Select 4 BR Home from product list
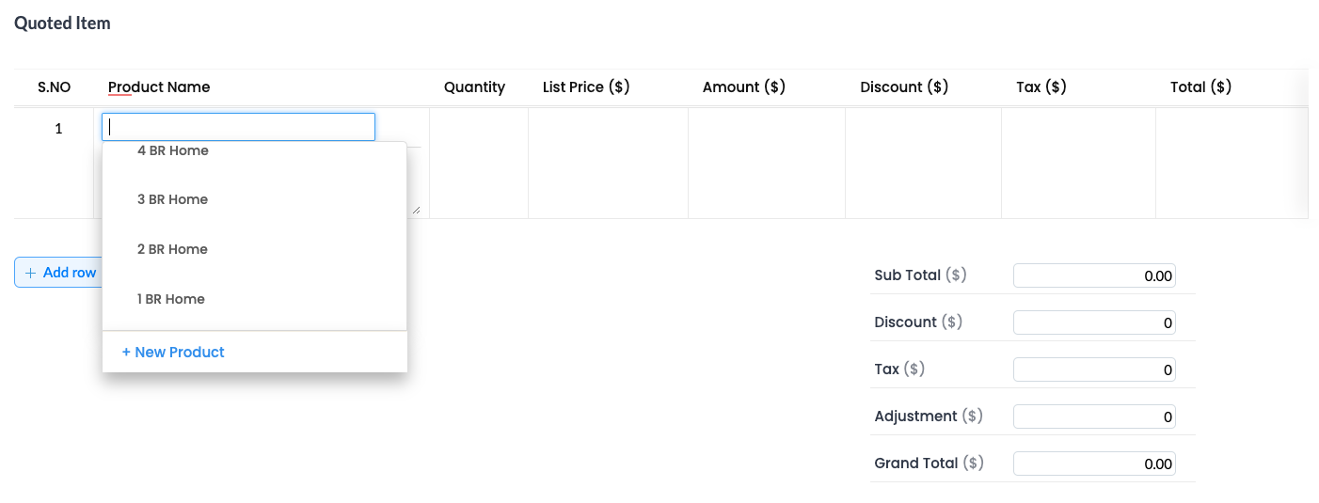1319x503 pixels. click(173, 150)
